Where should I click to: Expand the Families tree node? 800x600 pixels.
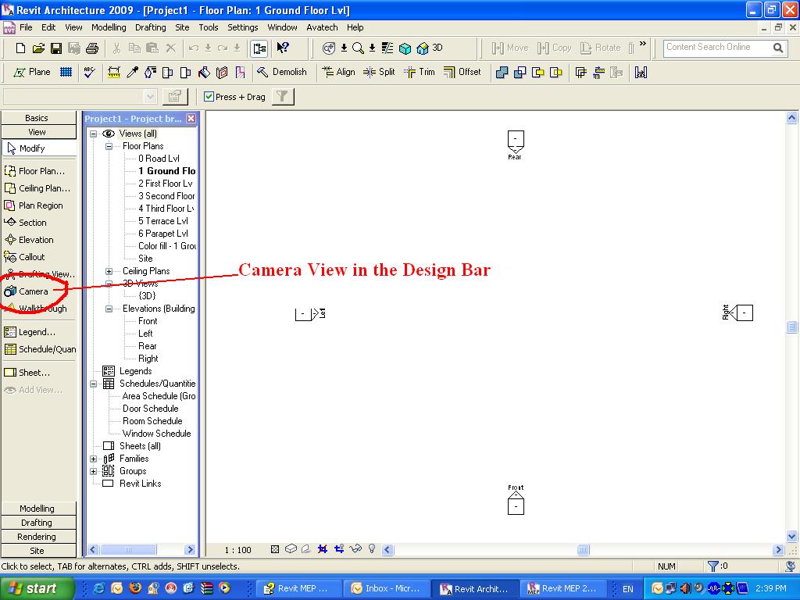point(94,459)
